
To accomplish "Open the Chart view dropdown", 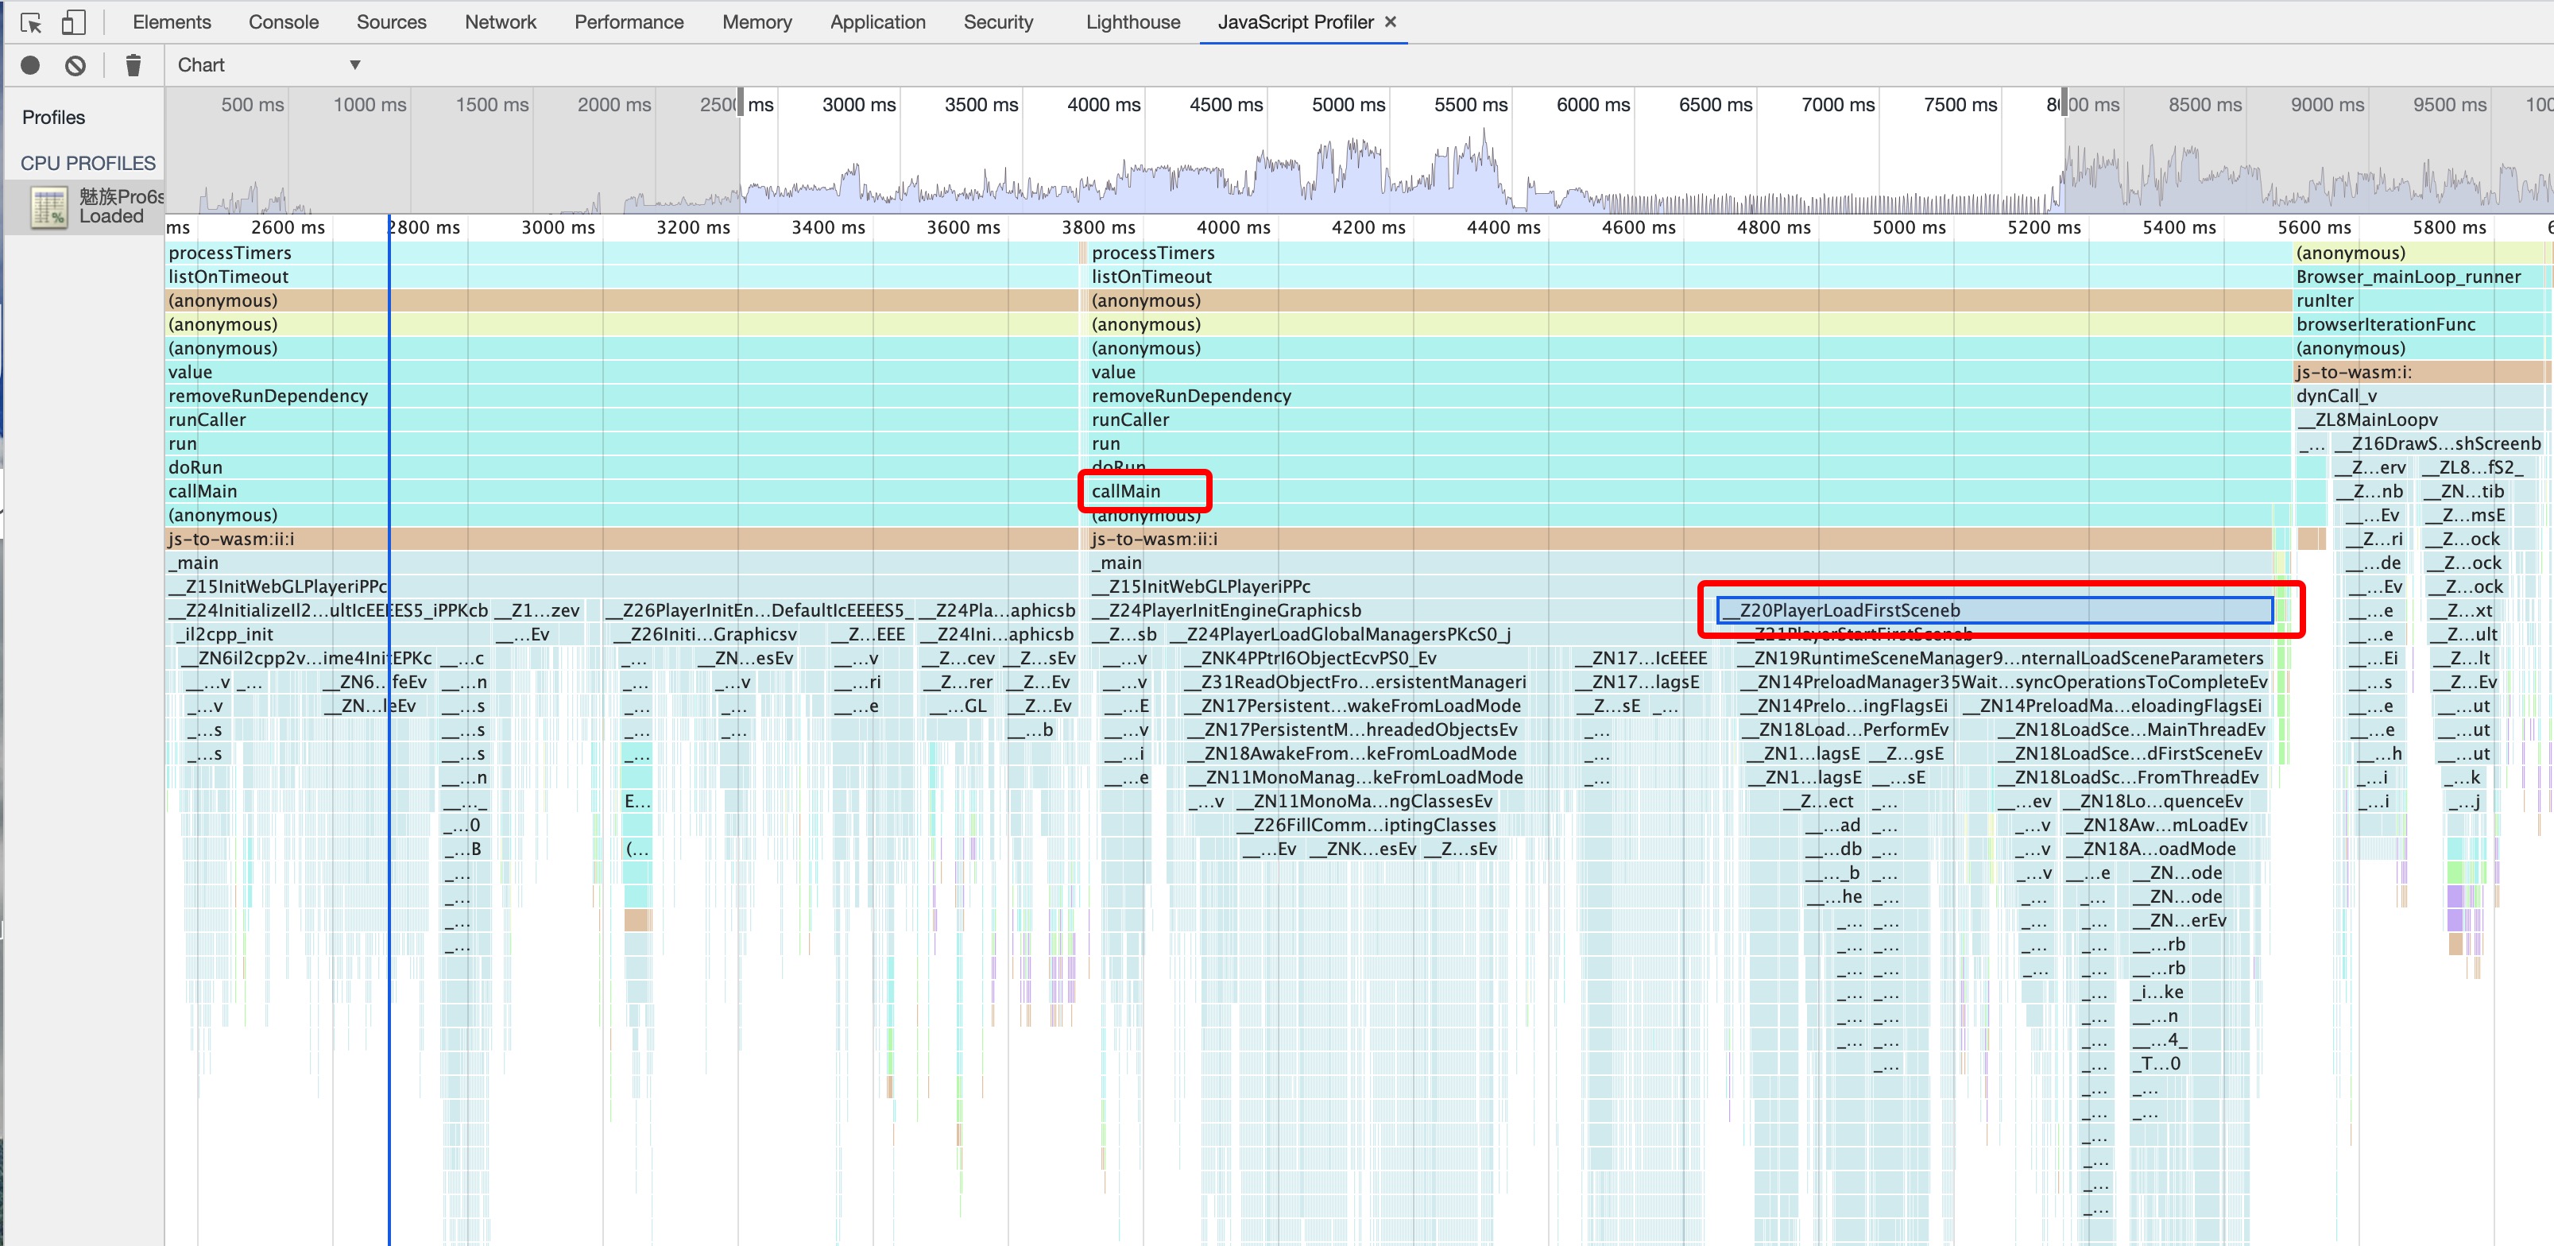I will point(265,65).
